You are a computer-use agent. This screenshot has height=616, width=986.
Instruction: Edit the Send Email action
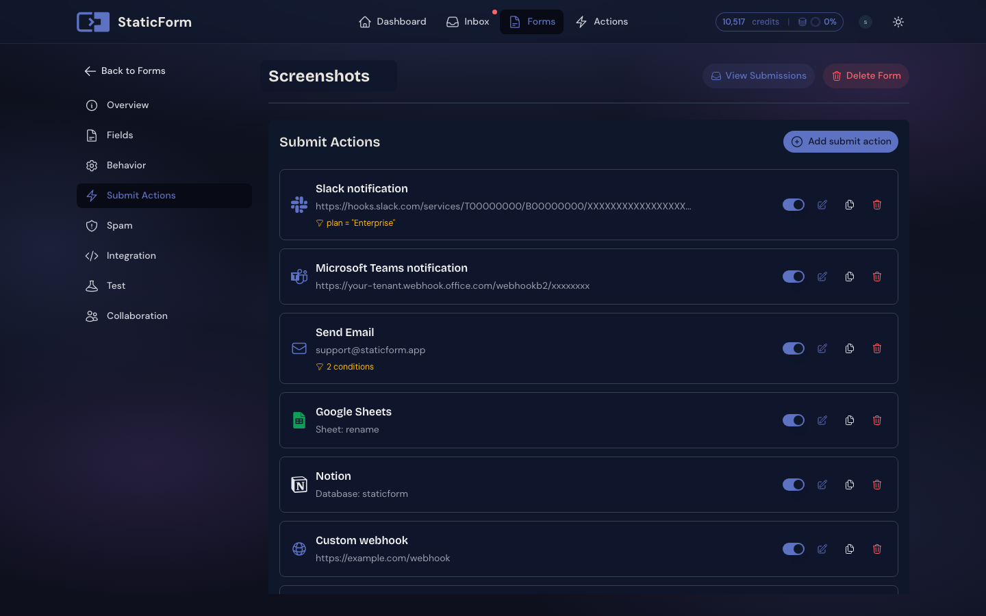[x=822, y=348]
